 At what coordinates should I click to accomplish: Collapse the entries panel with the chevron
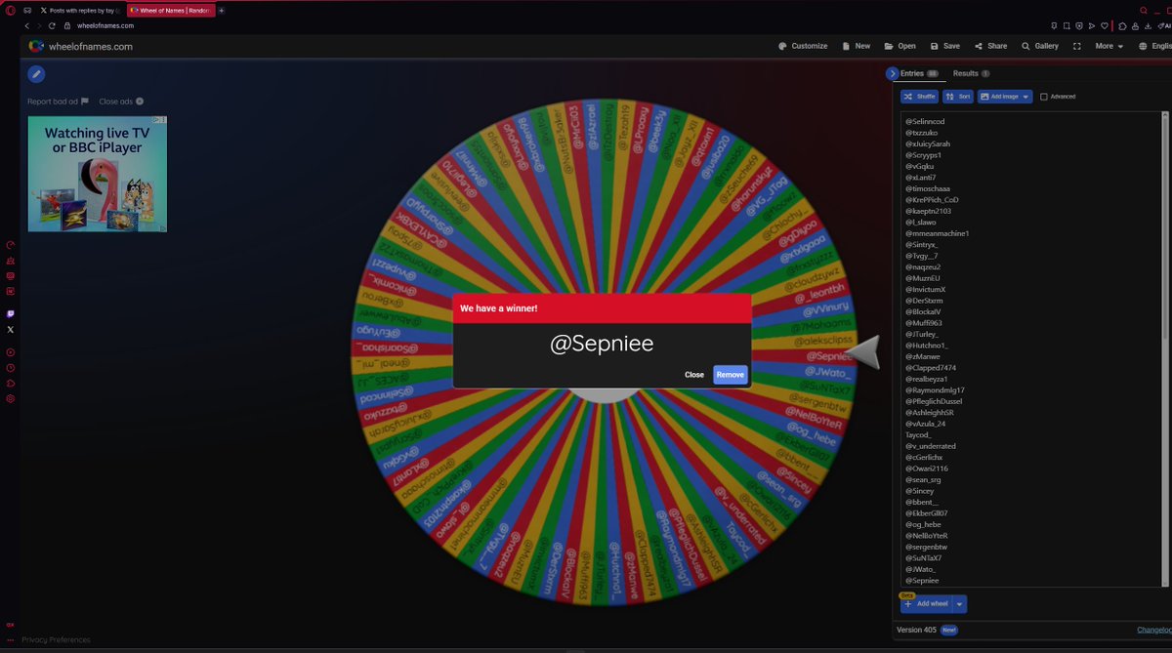[x=893, y=73]
